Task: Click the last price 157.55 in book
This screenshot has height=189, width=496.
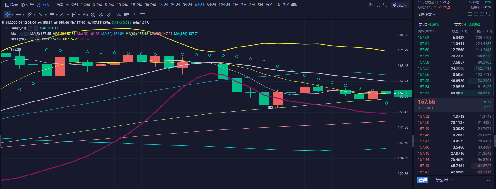Action: (427, 102)
